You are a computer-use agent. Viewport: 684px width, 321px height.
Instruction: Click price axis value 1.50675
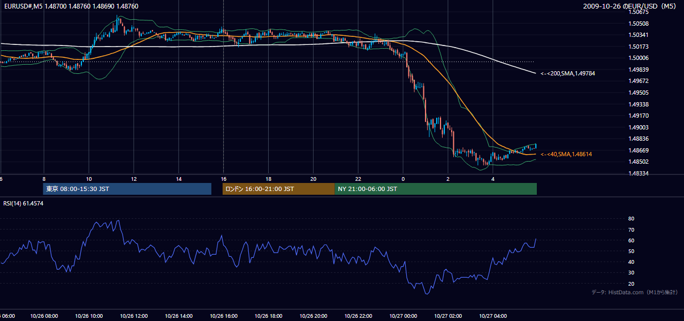point(638,12)
